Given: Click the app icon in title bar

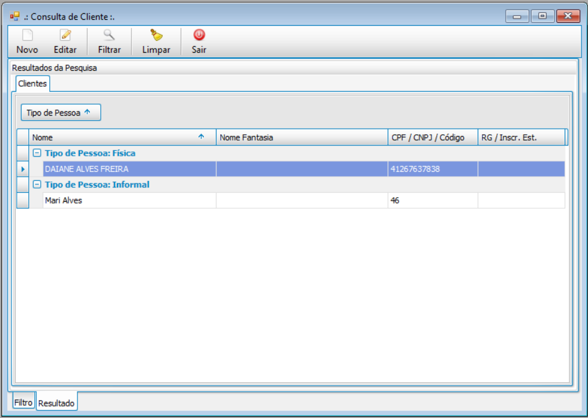Looking at the screenshot, I should point(14,16).
